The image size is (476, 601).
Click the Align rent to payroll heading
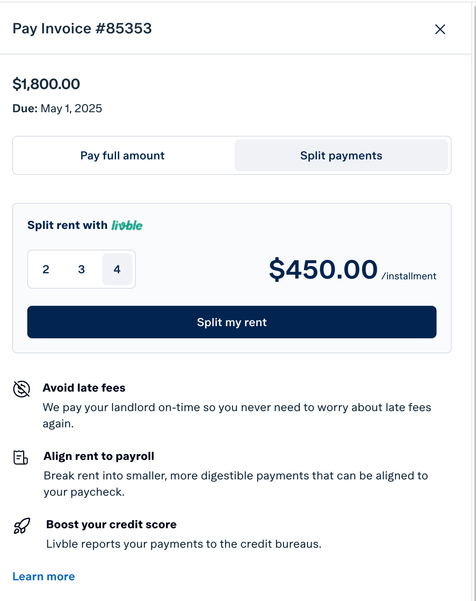pyautogui.click(x=99, y=456)
